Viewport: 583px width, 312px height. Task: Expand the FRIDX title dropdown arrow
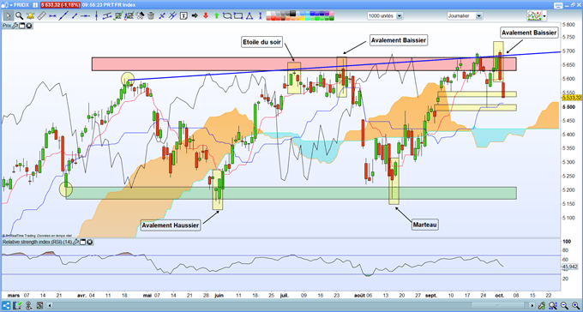pyautogui.click(x=10, y=5)
